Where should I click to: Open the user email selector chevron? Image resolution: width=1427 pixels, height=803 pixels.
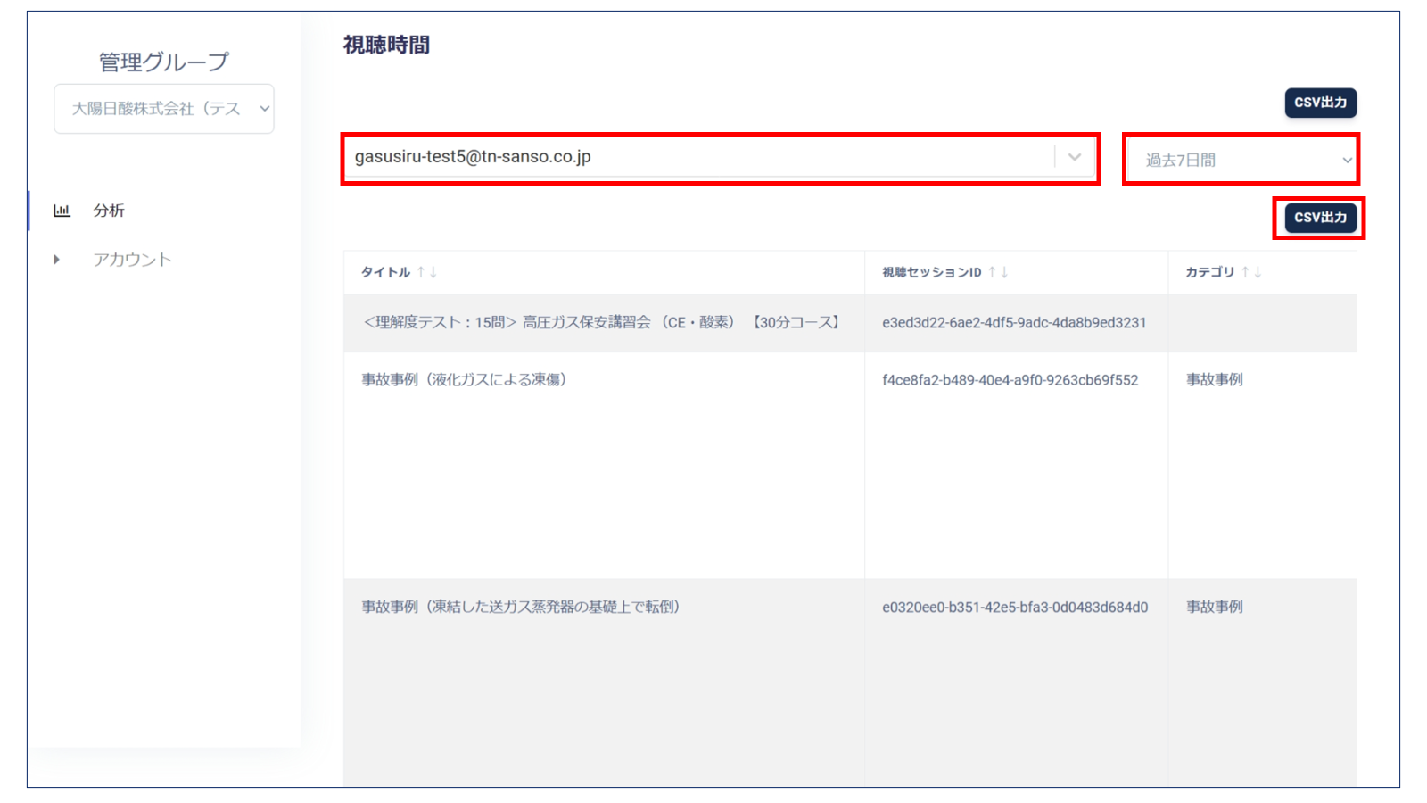[x=1075, y=157]
